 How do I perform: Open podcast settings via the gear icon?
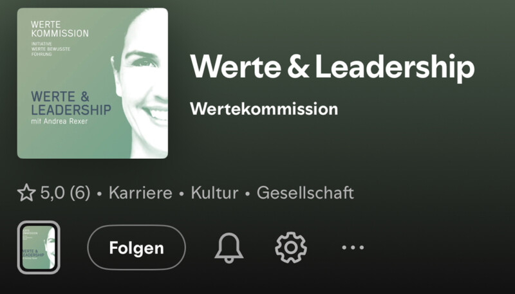pos(291,248)
